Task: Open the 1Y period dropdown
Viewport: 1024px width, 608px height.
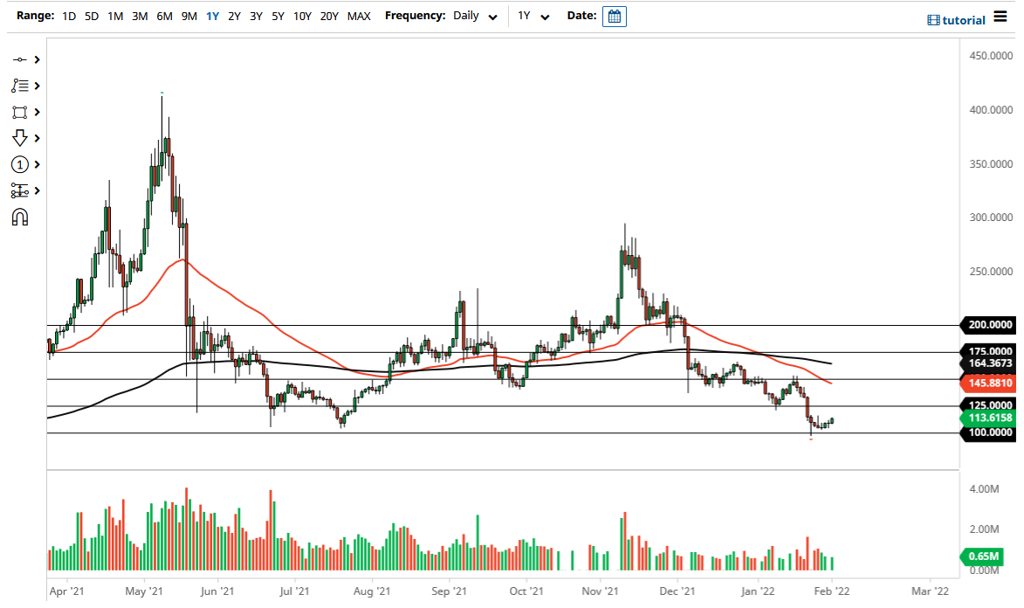Action: tap(536, 16)
